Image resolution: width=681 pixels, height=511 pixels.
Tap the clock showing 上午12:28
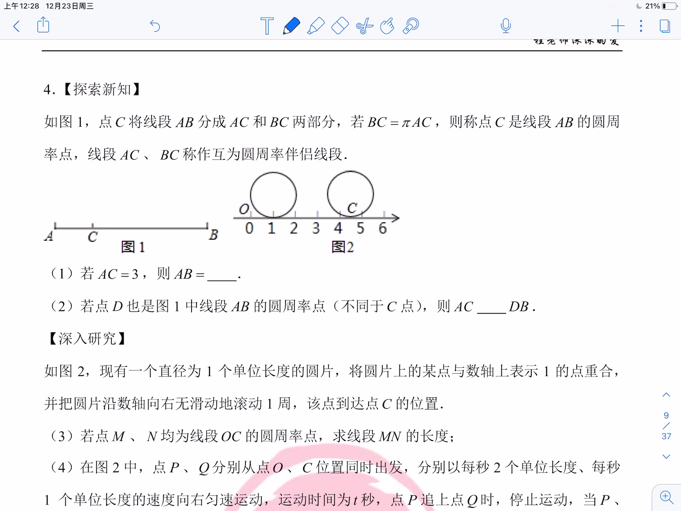21,6
